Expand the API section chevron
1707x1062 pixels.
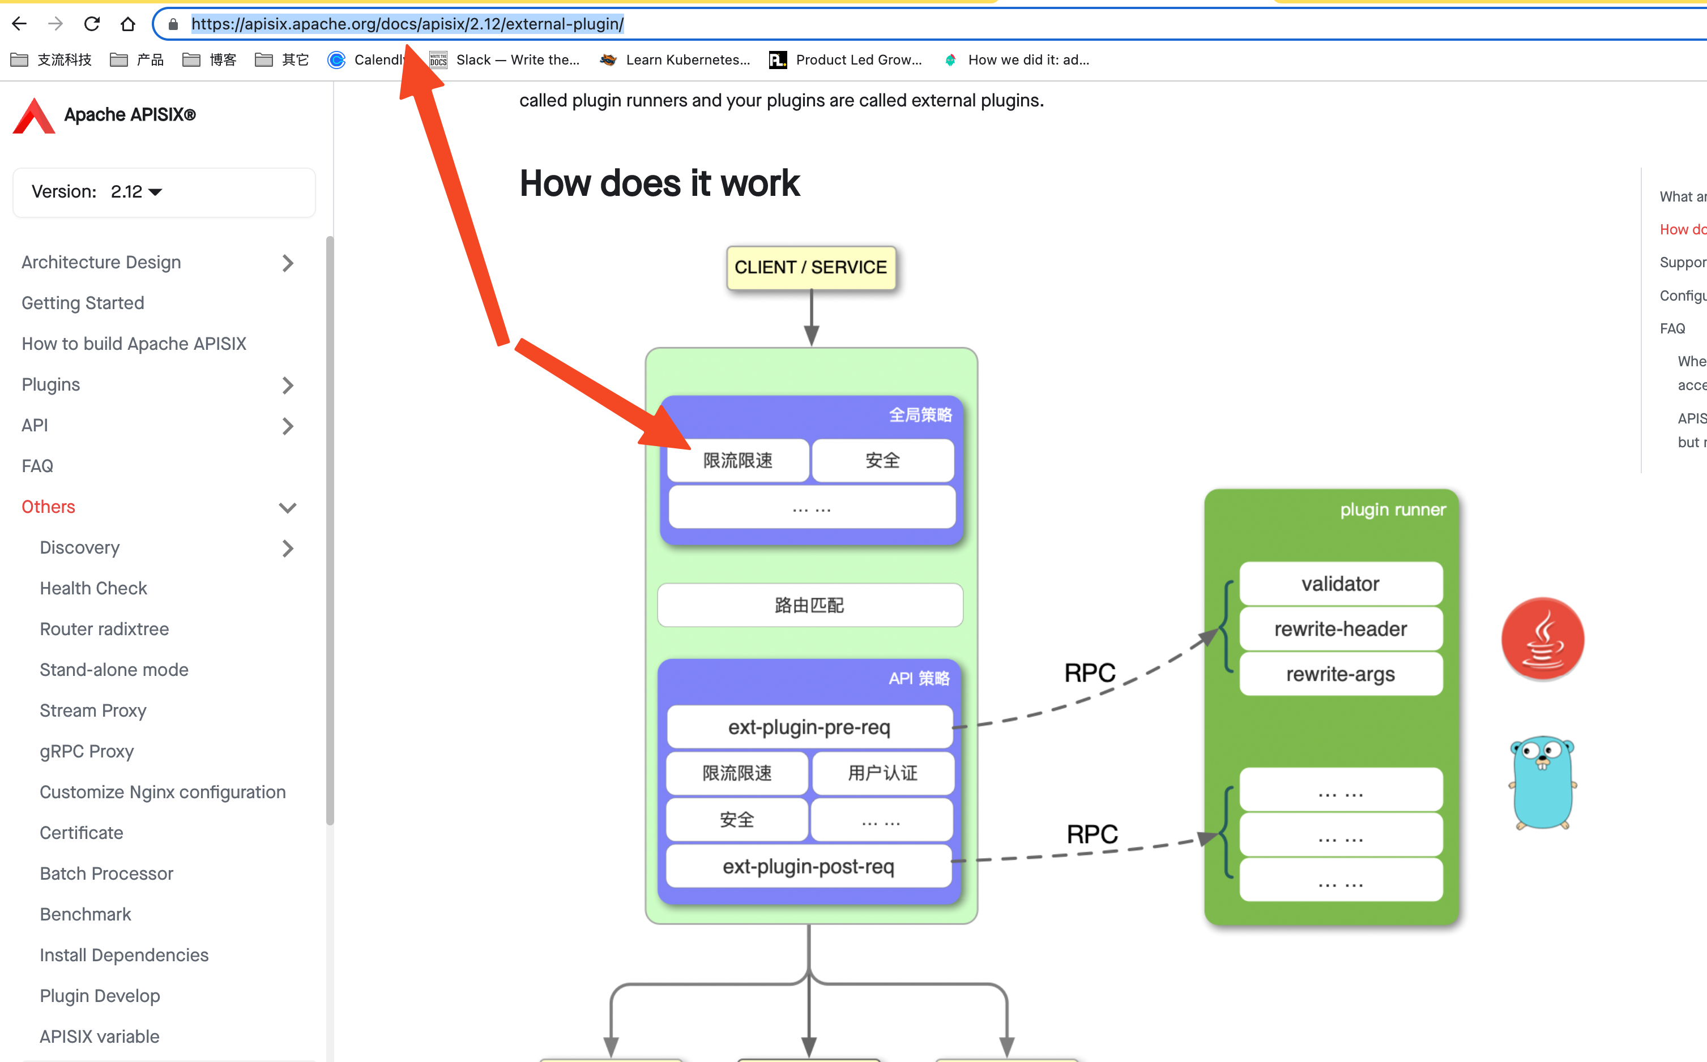(x=288, y=426)
